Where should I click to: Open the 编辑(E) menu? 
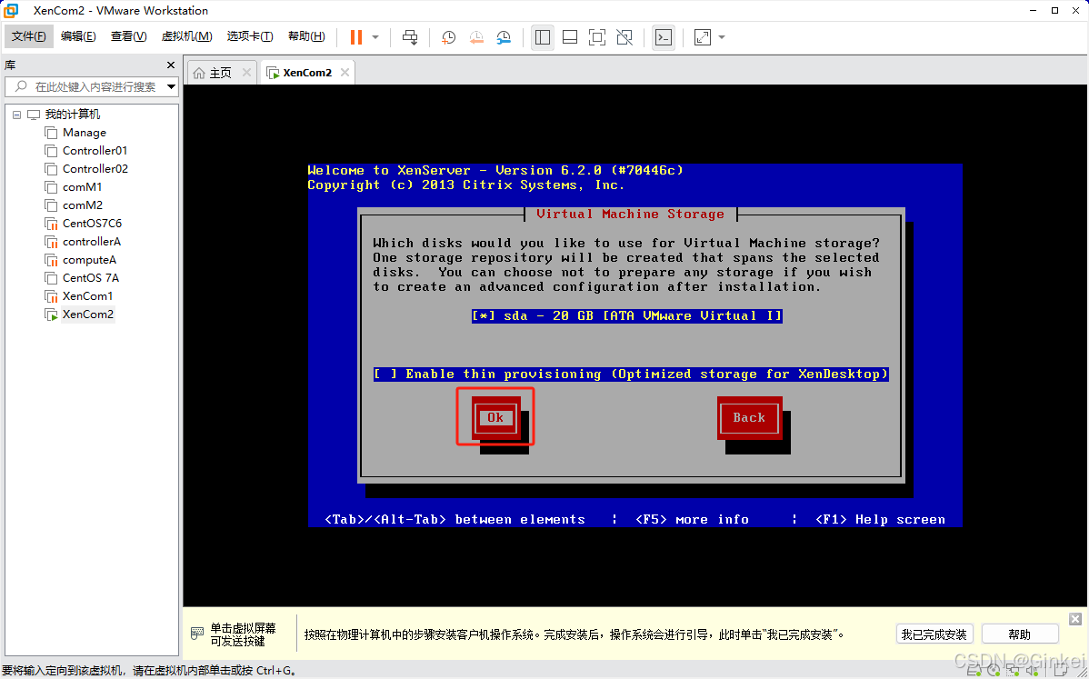point(78,36)
